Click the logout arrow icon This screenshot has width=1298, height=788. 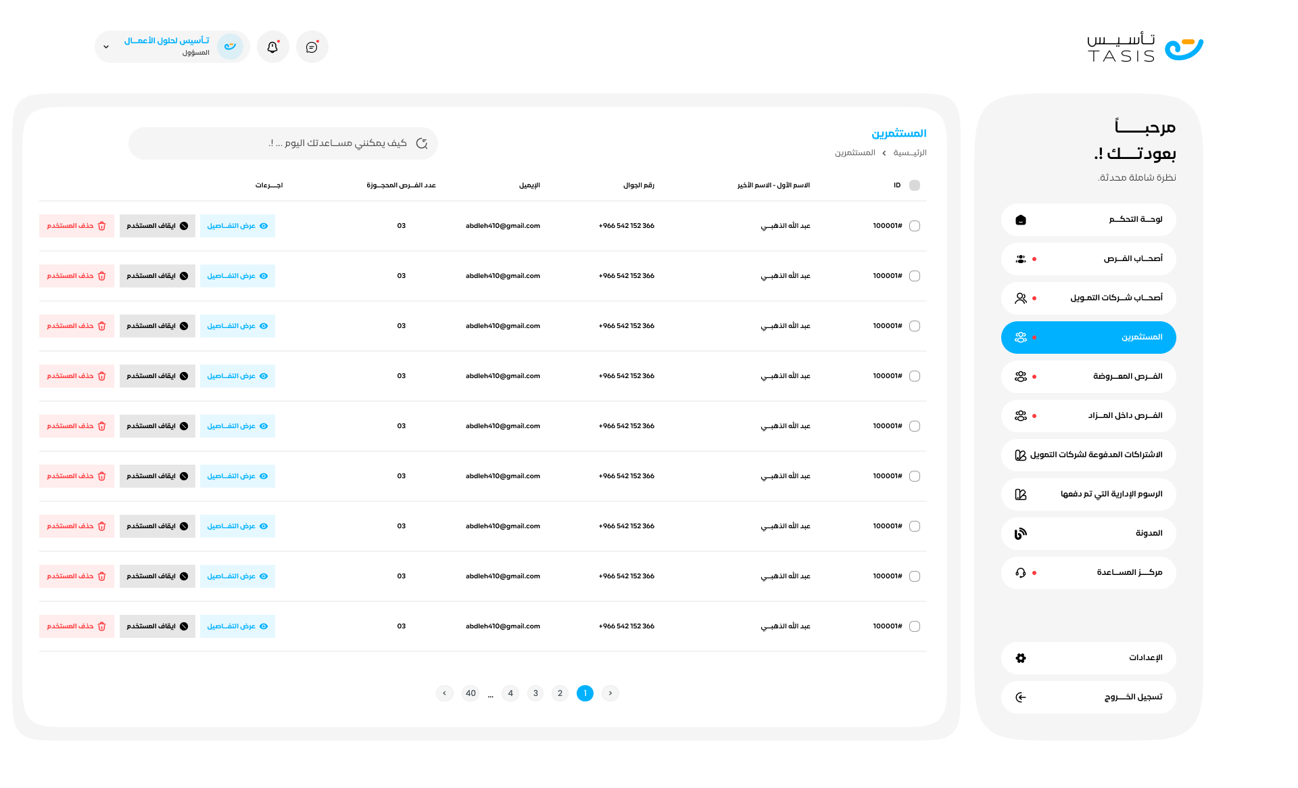tap(1021, 697)
